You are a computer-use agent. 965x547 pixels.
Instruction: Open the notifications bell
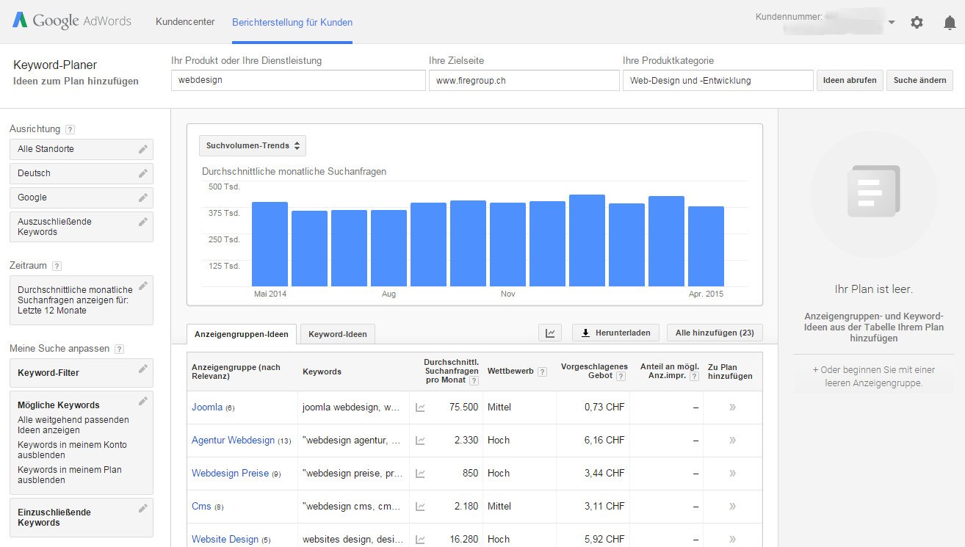[950, 22]
